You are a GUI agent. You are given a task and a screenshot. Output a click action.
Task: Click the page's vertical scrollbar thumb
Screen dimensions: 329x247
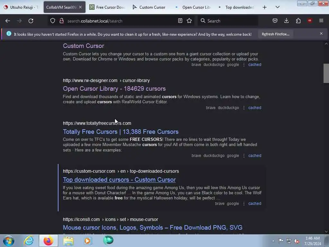pos(326,73)
